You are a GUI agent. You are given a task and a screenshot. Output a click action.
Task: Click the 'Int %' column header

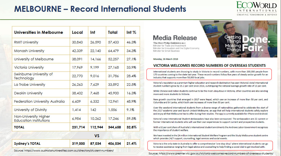tap(131, 32)
